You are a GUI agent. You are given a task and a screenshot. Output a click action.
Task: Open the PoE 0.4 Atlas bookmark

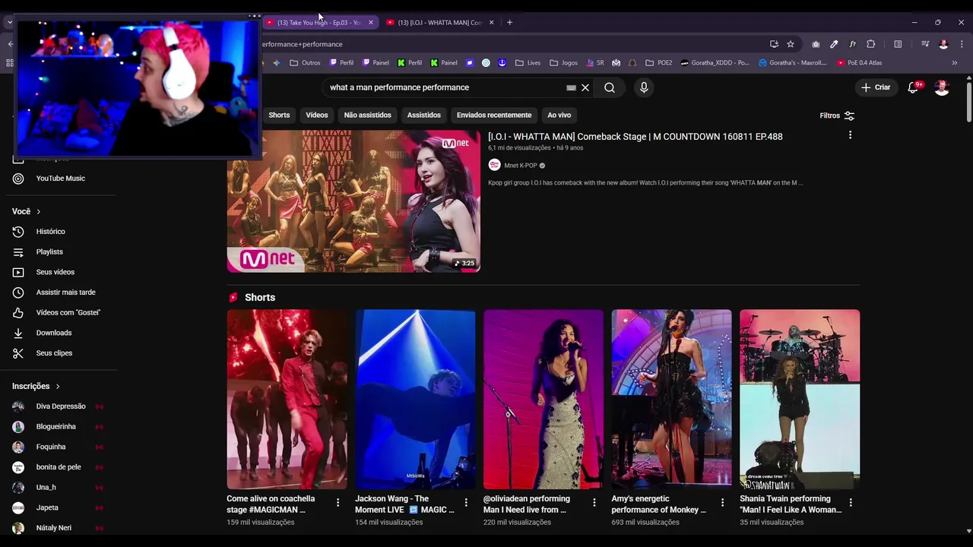859,63
